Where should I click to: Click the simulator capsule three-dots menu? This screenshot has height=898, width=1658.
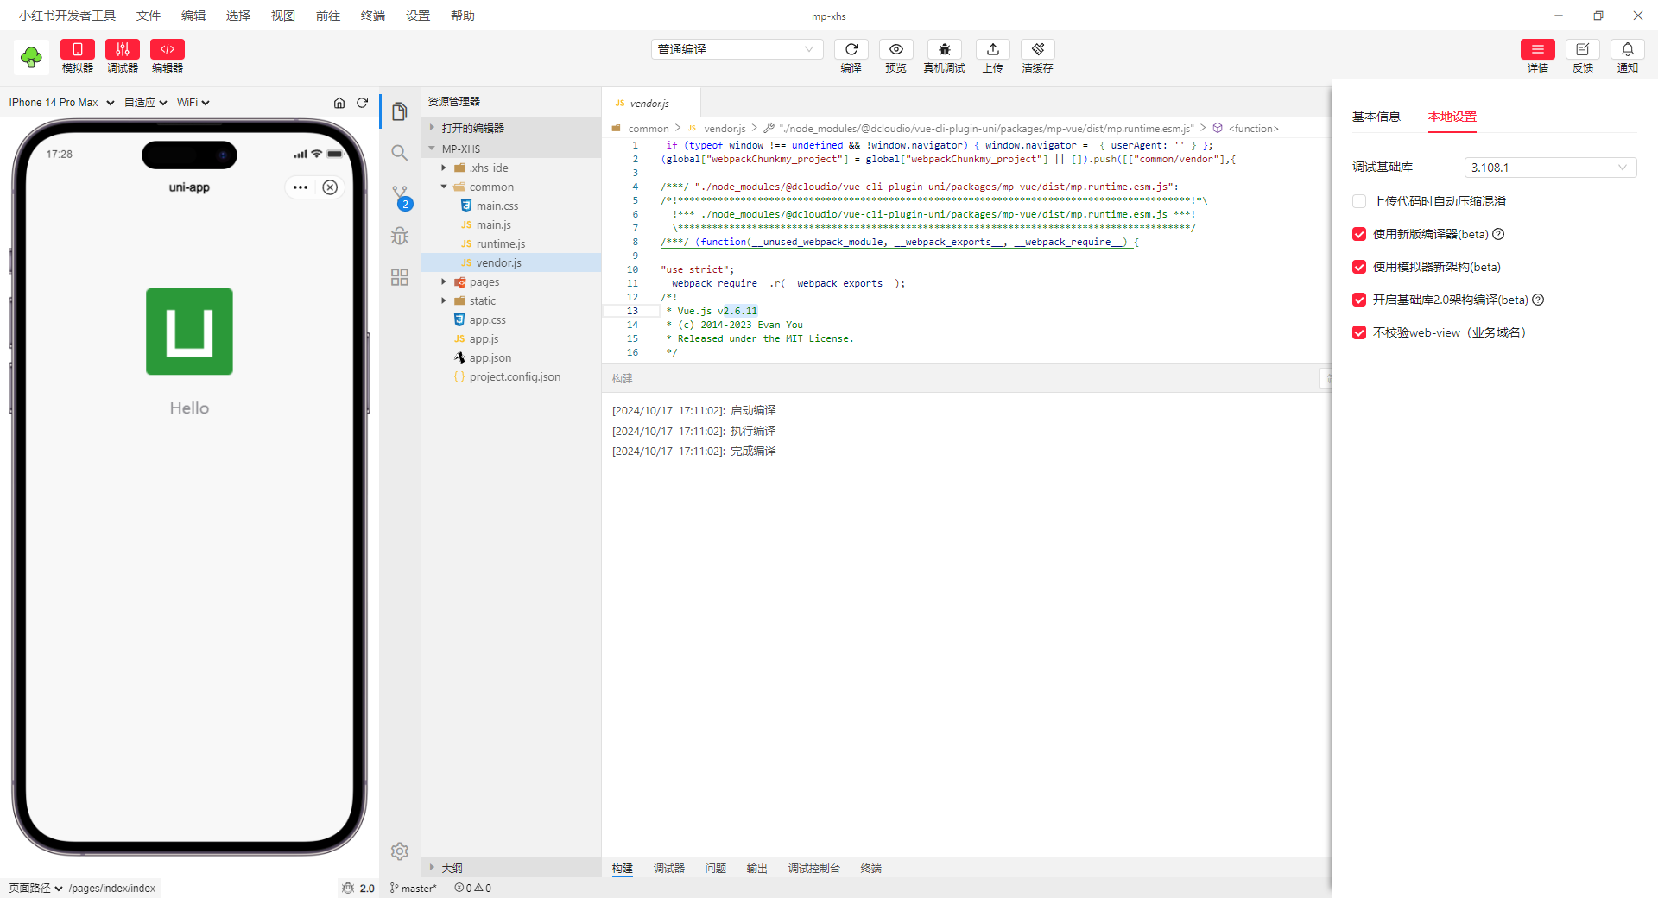coord(301,187)
